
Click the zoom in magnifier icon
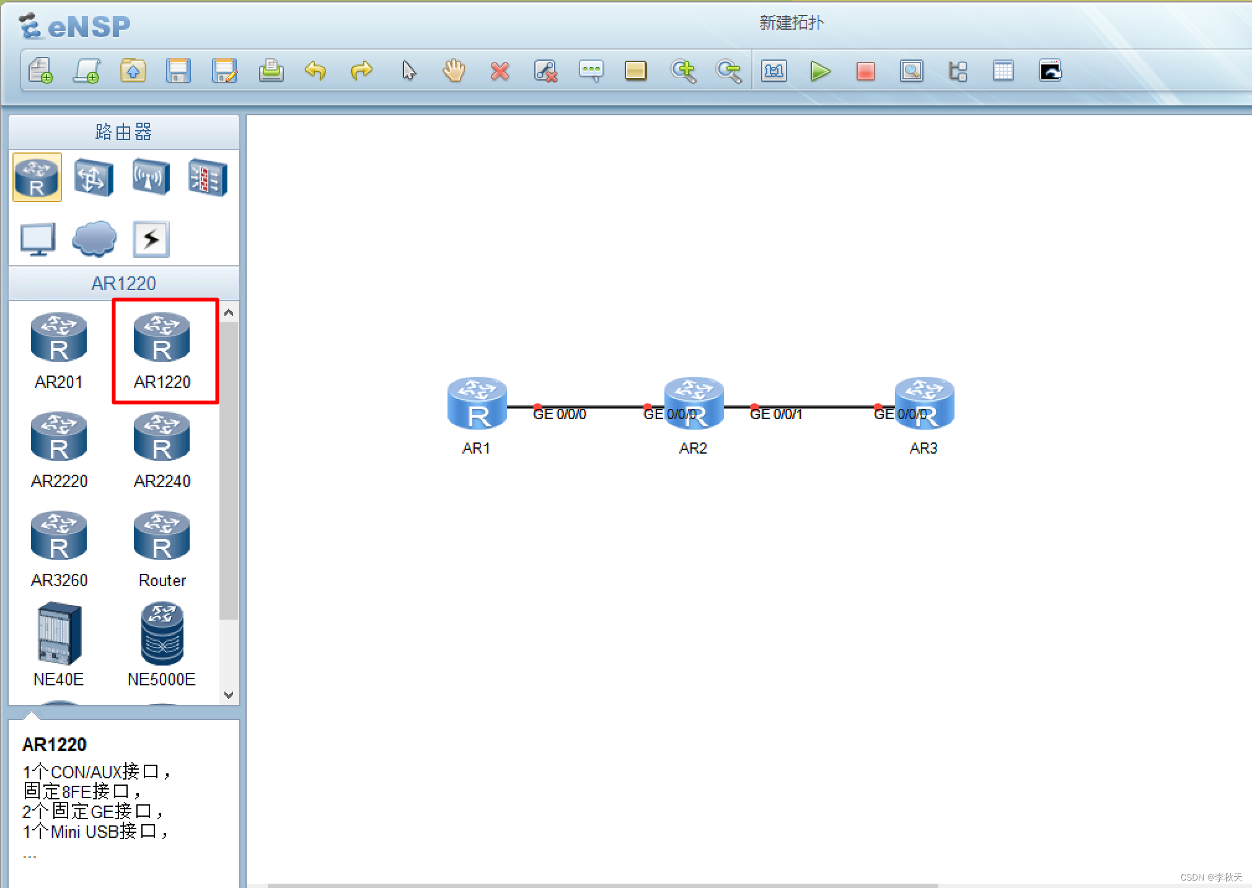click(x=683, y=71)
